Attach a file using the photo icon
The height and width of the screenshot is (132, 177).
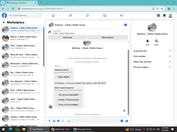tap(54, 121)
